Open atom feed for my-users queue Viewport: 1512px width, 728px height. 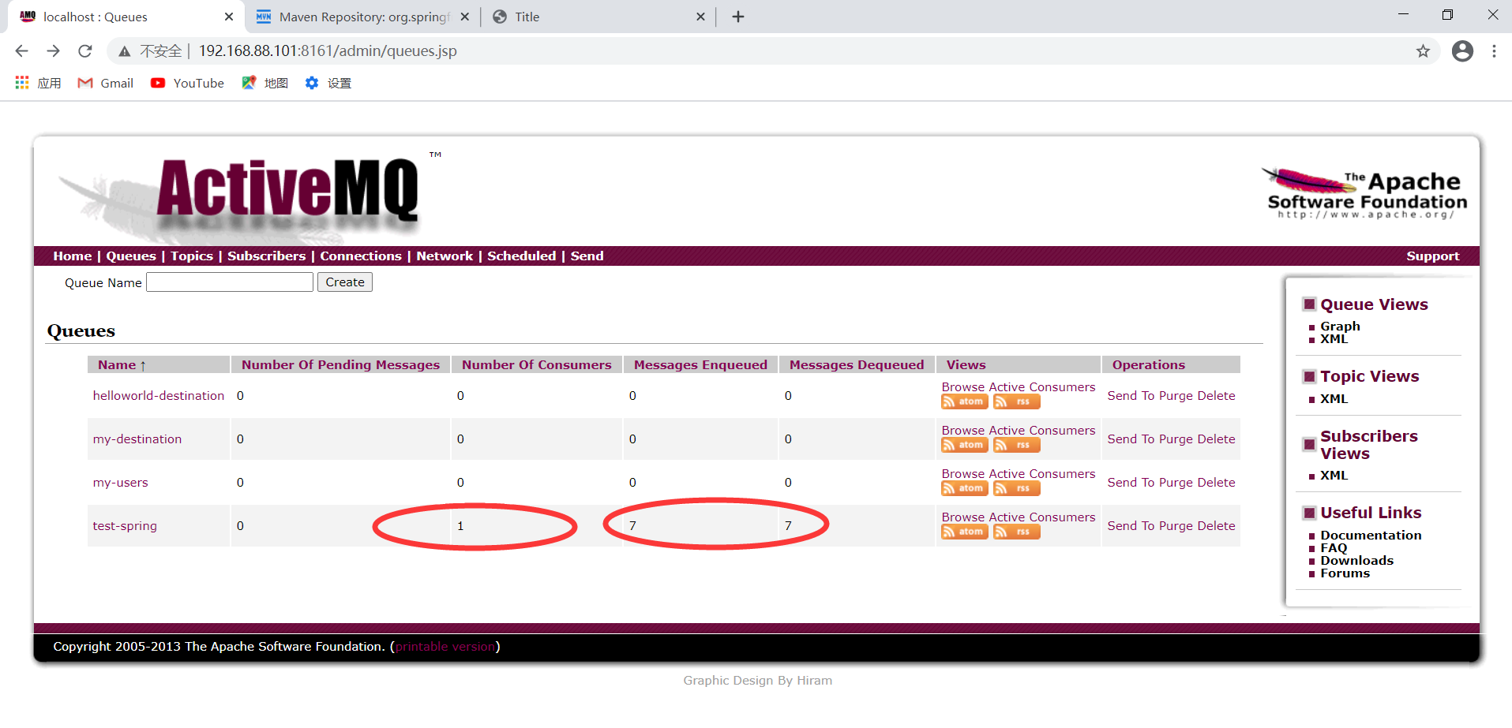[x=964, y=488]
